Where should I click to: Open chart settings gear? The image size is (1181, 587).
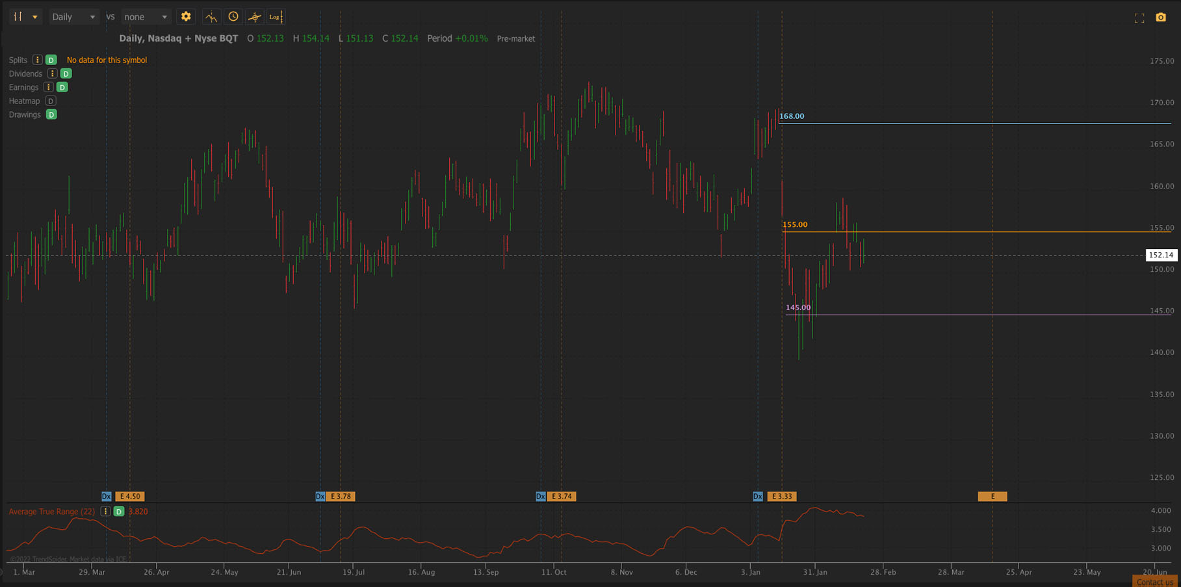point(186,17)
